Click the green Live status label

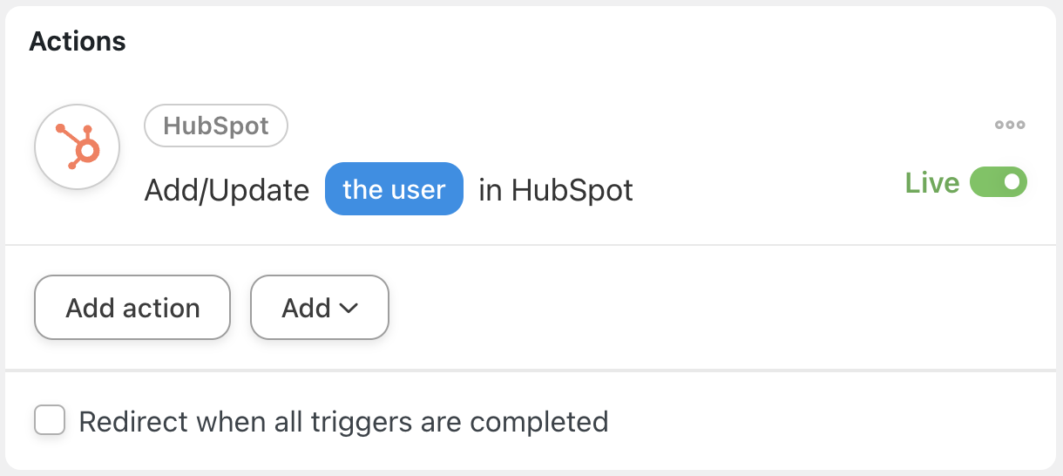click(x=932, y=183)
